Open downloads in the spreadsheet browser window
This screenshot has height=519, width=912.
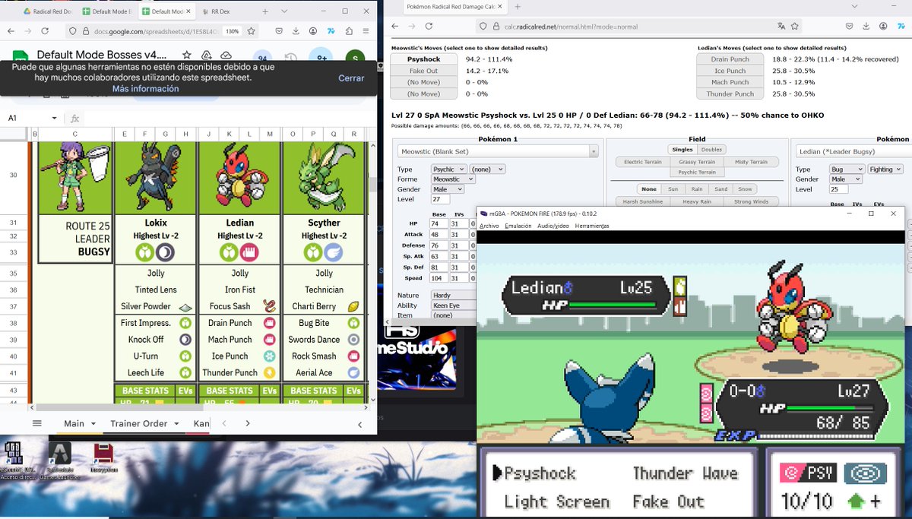point(296,32)
